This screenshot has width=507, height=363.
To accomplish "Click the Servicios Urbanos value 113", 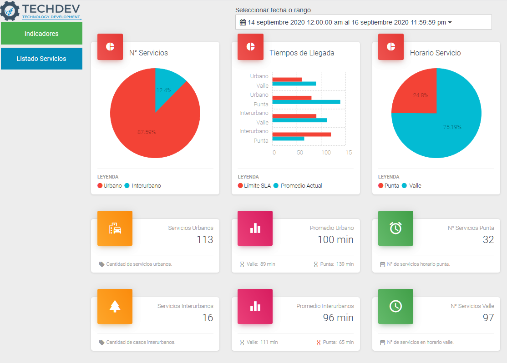I will pyautogui.click(x=205, y=239).
